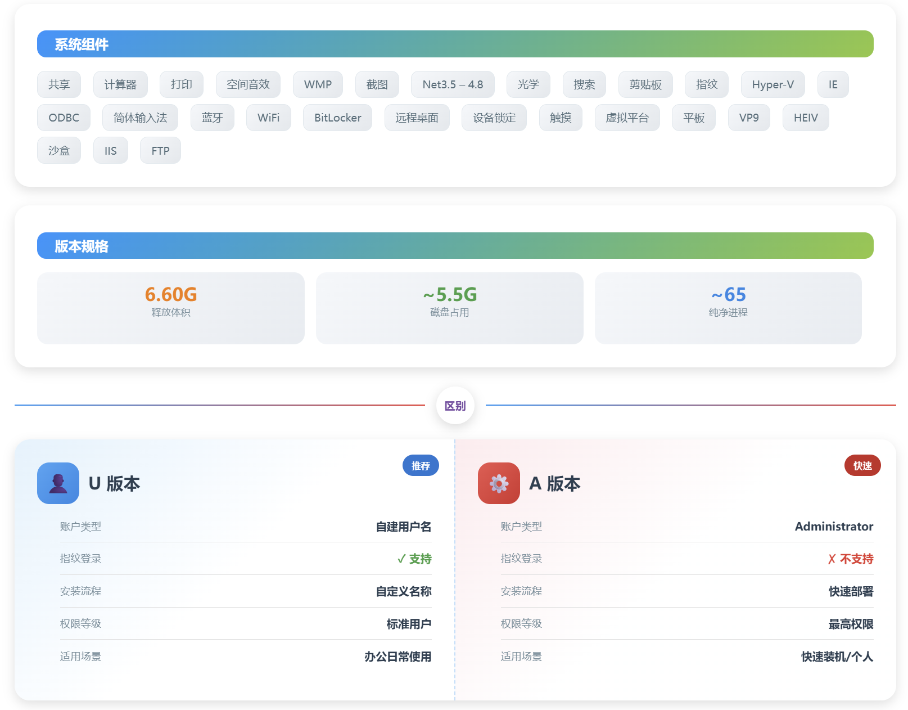908x710 pixels.
Task: Click the 指纹 component tag
Action: pos(707,84)
